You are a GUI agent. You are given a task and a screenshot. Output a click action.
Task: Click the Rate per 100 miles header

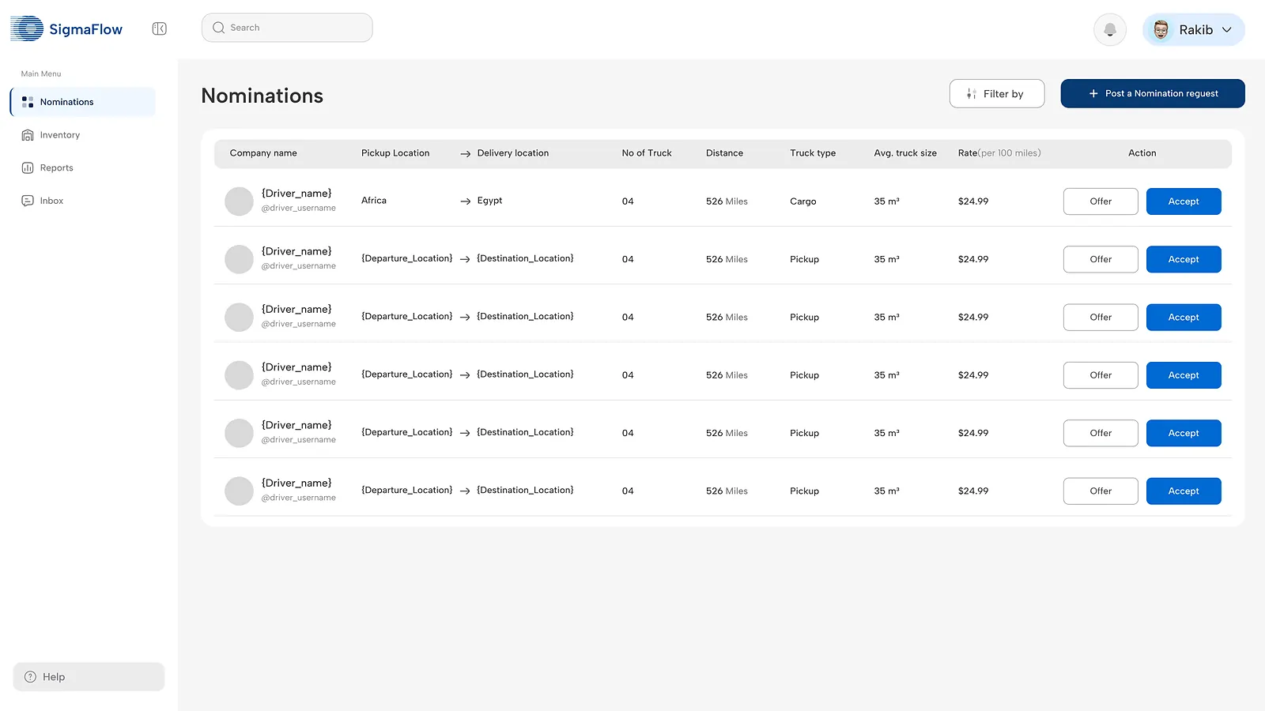pos(999,153)
